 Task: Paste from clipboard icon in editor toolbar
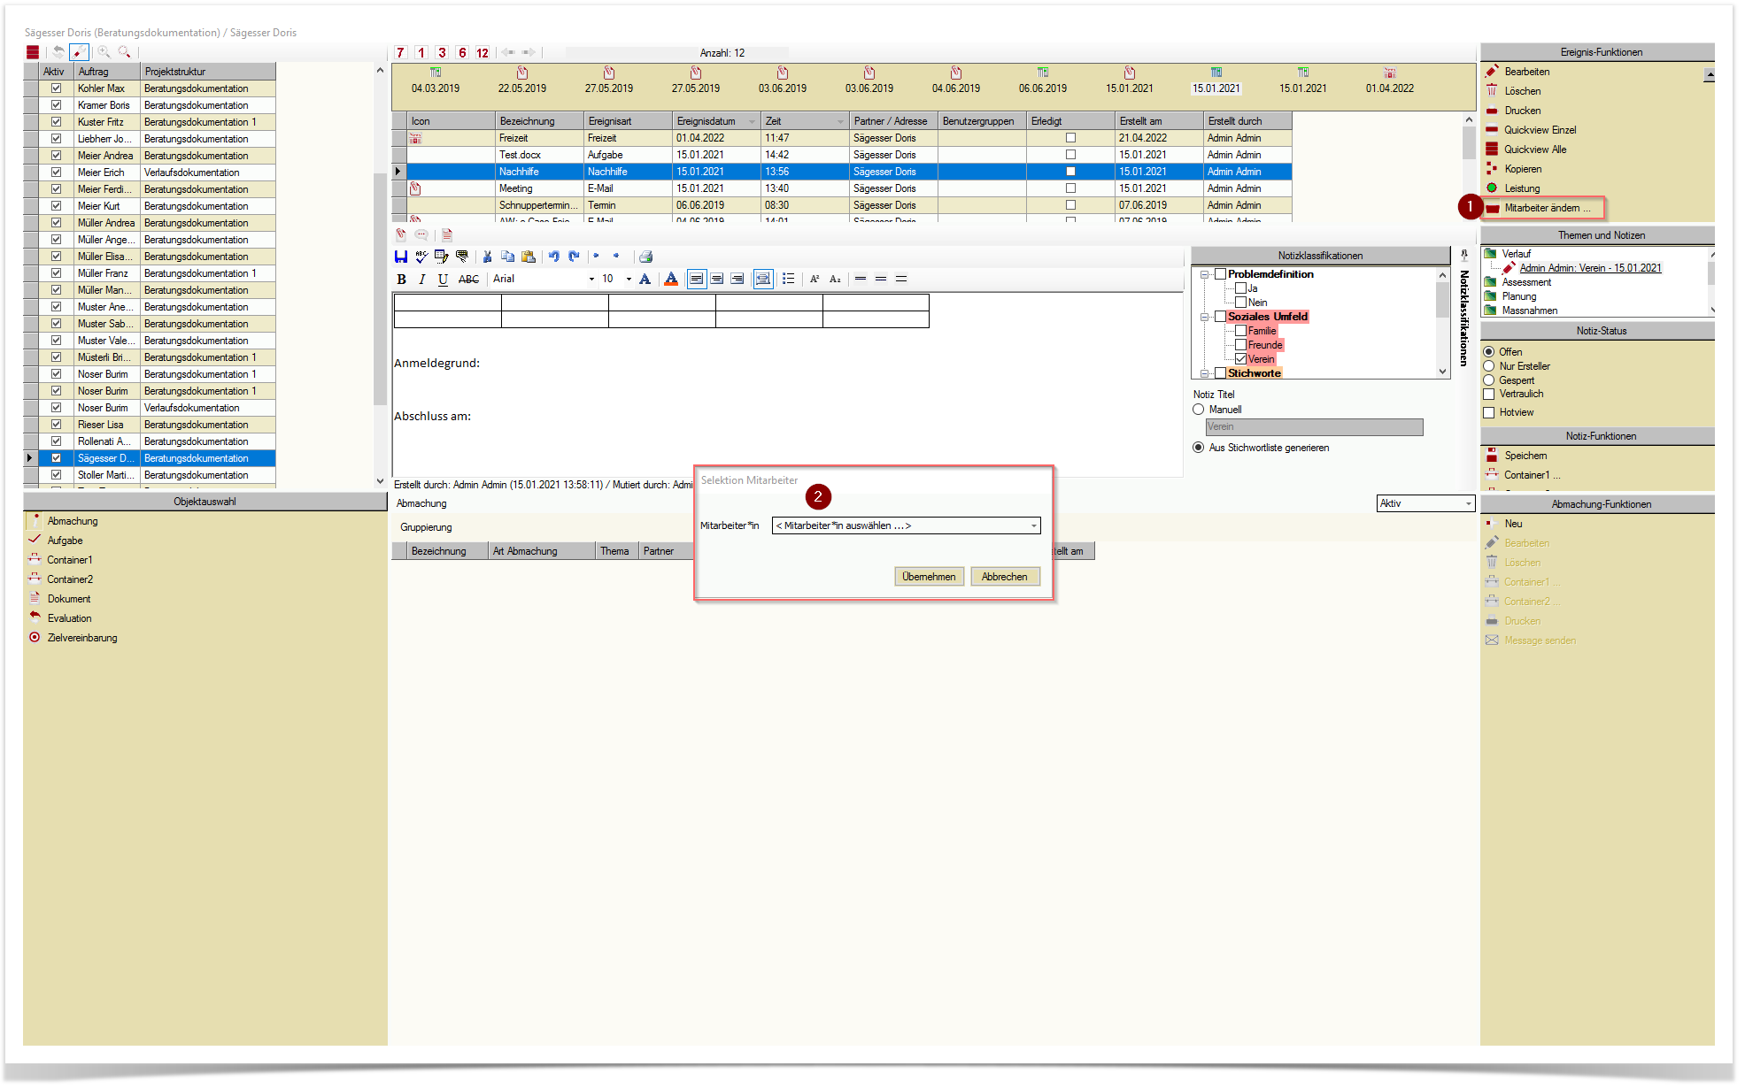click(529, 257)
